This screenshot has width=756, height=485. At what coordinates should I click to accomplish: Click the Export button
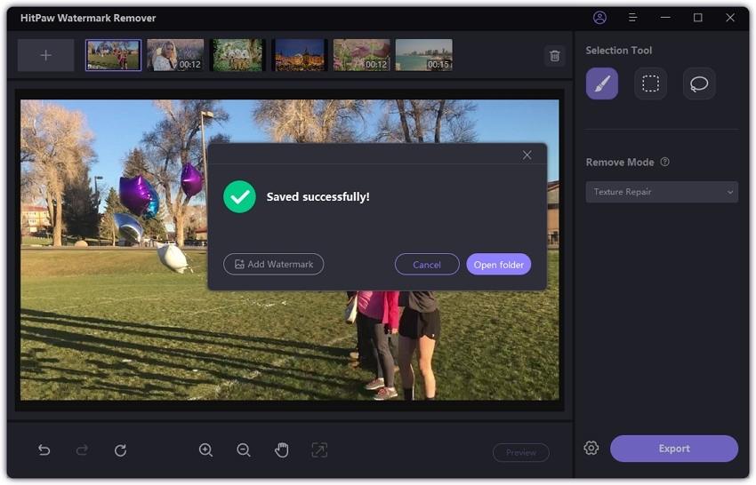point(673,449)
